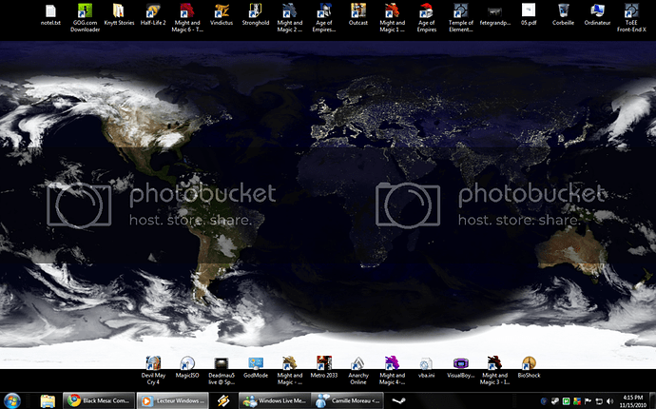656x409 pixels.
Task: Open the MagicISO shortcut
Action: point(187,364)
